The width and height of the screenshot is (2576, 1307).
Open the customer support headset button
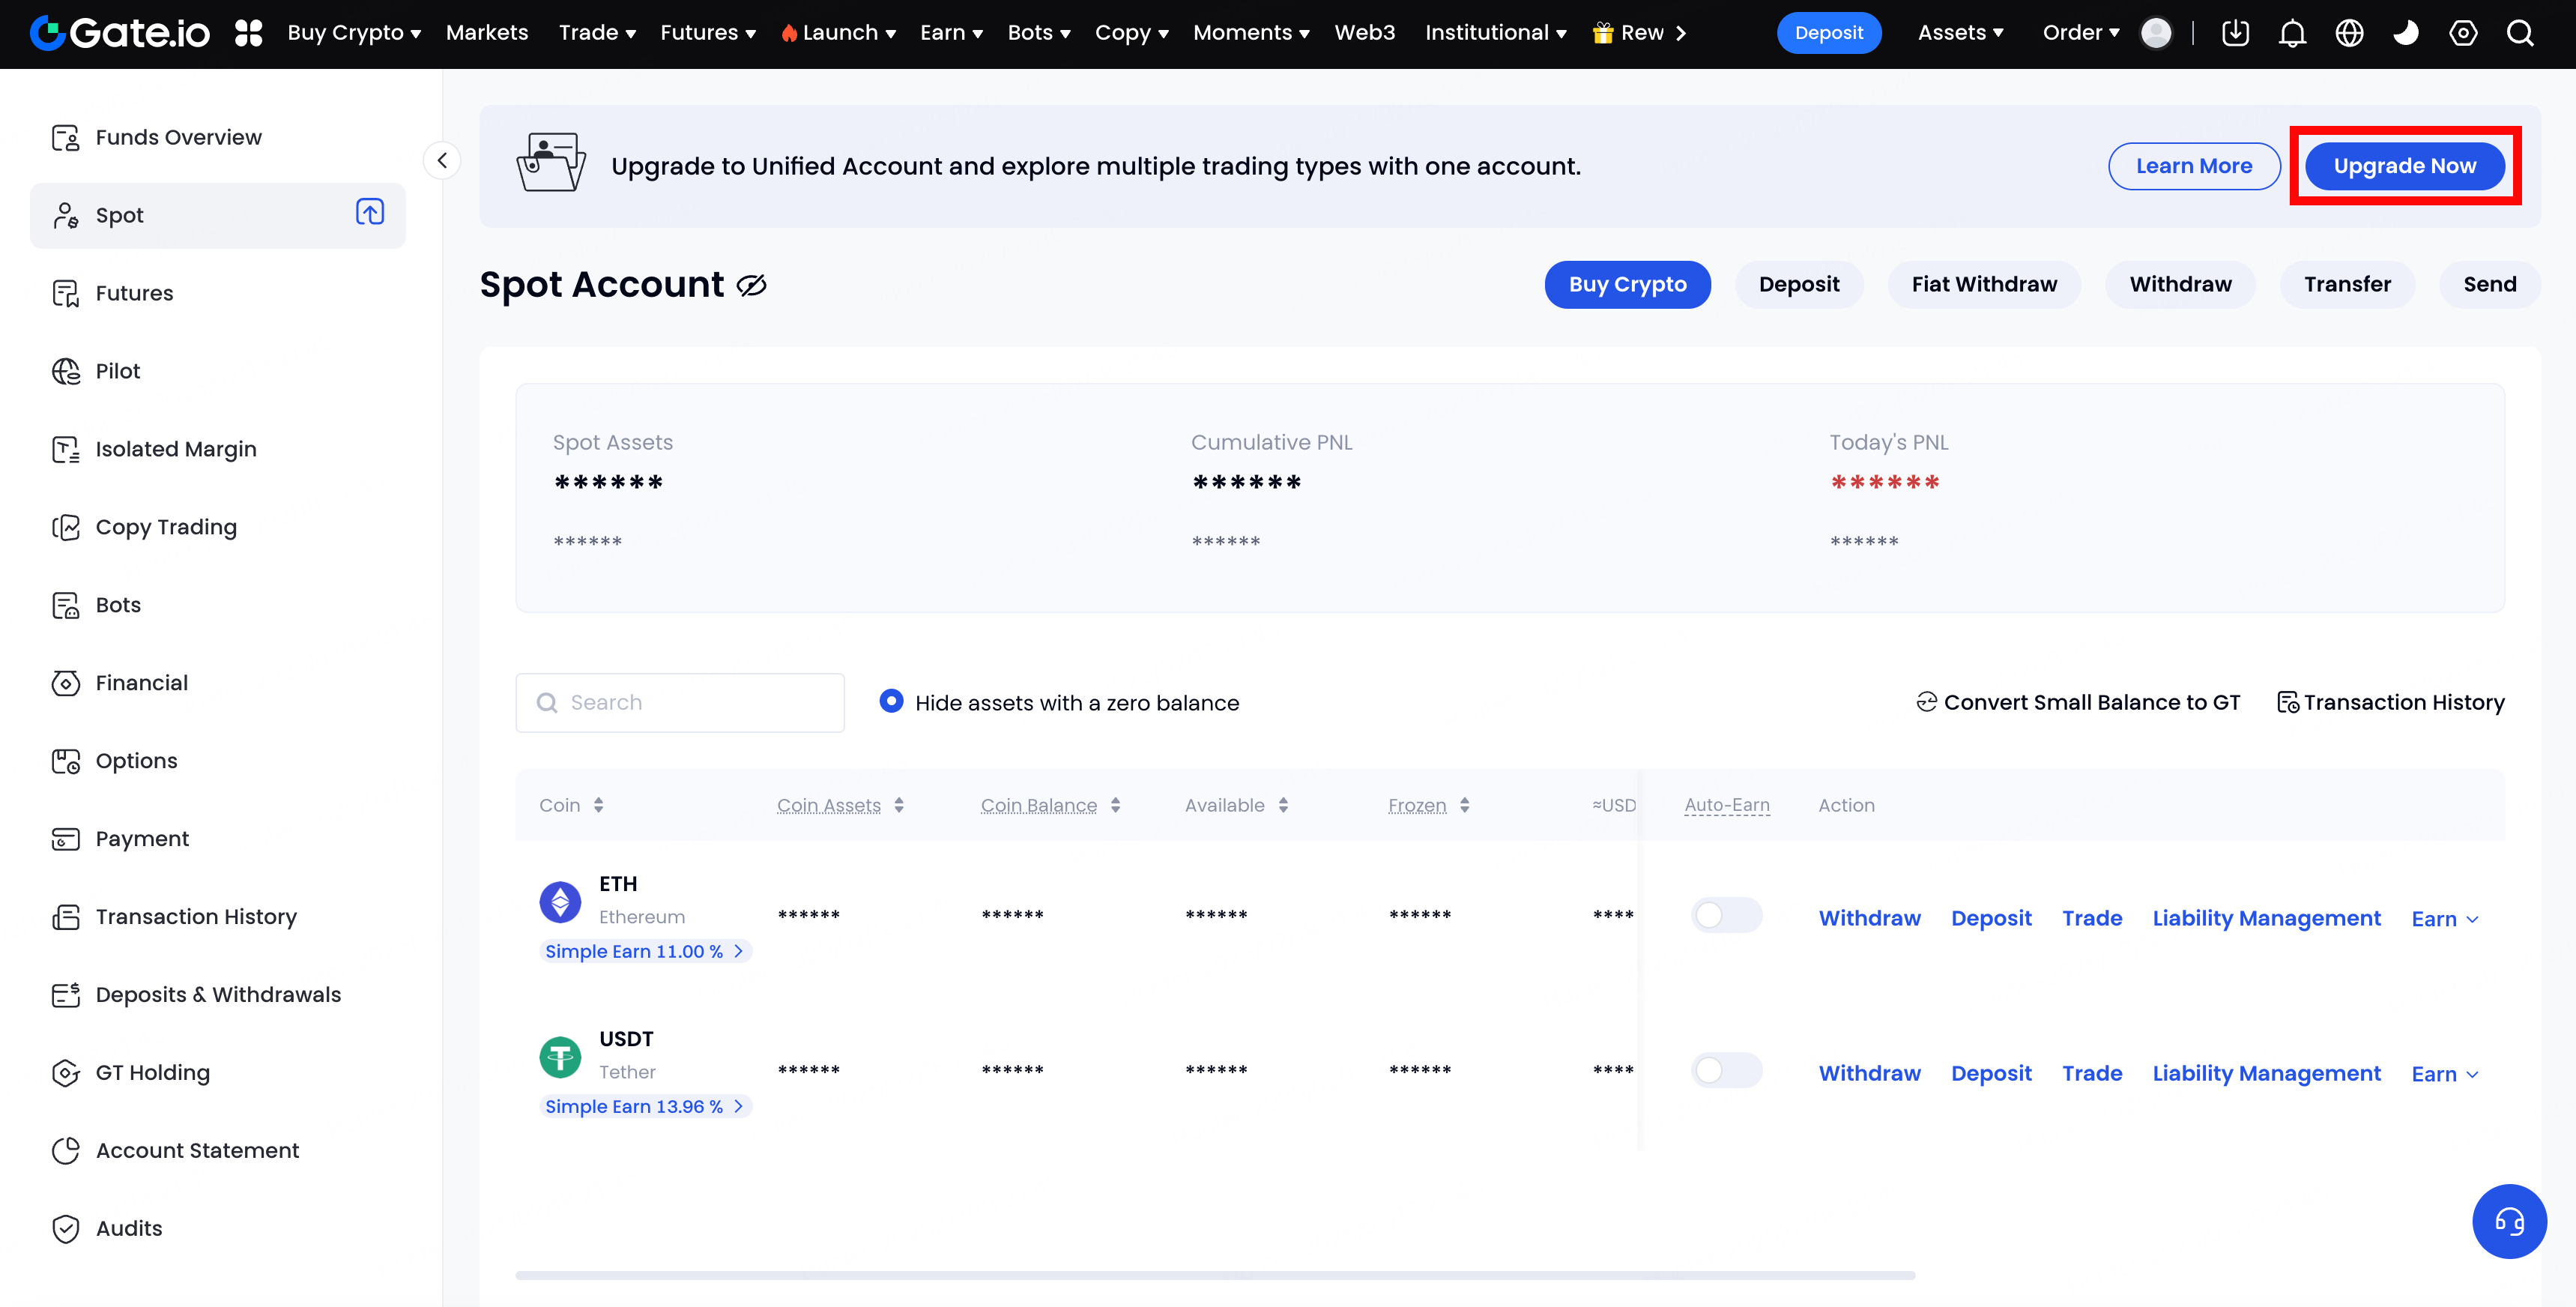coord(2509,1221)
